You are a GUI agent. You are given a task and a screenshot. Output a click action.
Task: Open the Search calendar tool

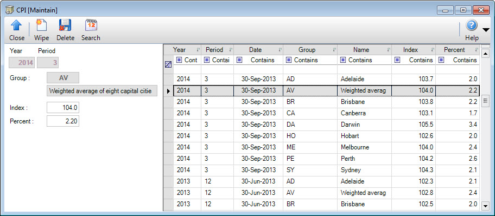click(91, 25)
